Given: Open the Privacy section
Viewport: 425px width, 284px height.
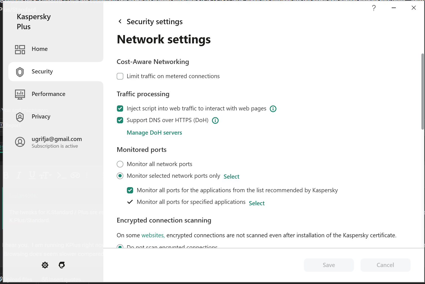Looking at the screenshot, I should [x=41, y=117].
